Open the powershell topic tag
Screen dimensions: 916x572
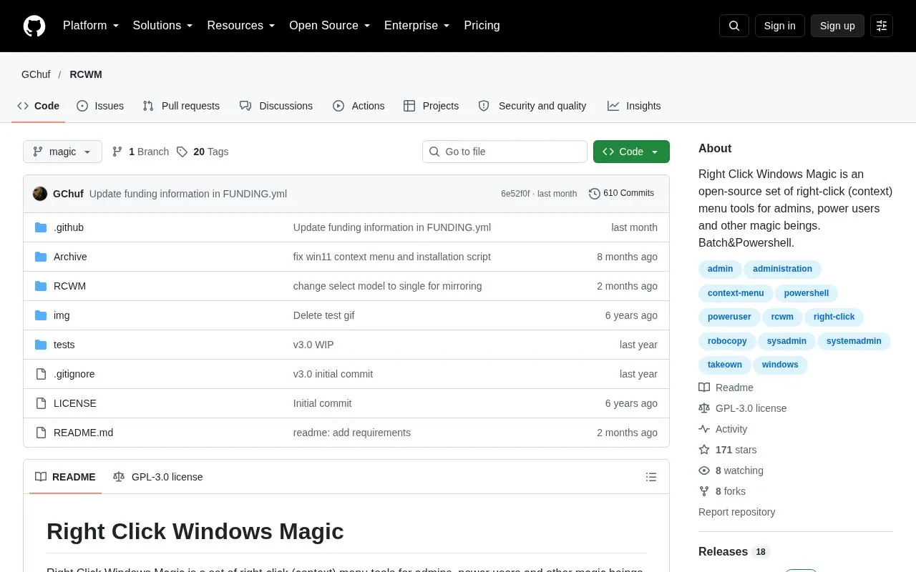point(807,293)
